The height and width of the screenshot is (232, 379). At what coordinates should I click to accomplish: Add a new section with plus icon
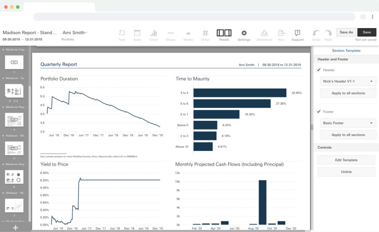(x=15, y=228)
